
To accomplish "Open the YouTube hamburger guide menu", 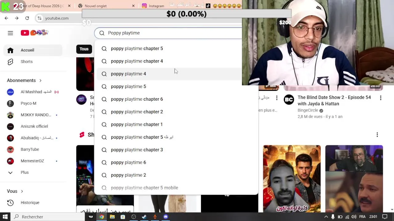I will [10, 33].
